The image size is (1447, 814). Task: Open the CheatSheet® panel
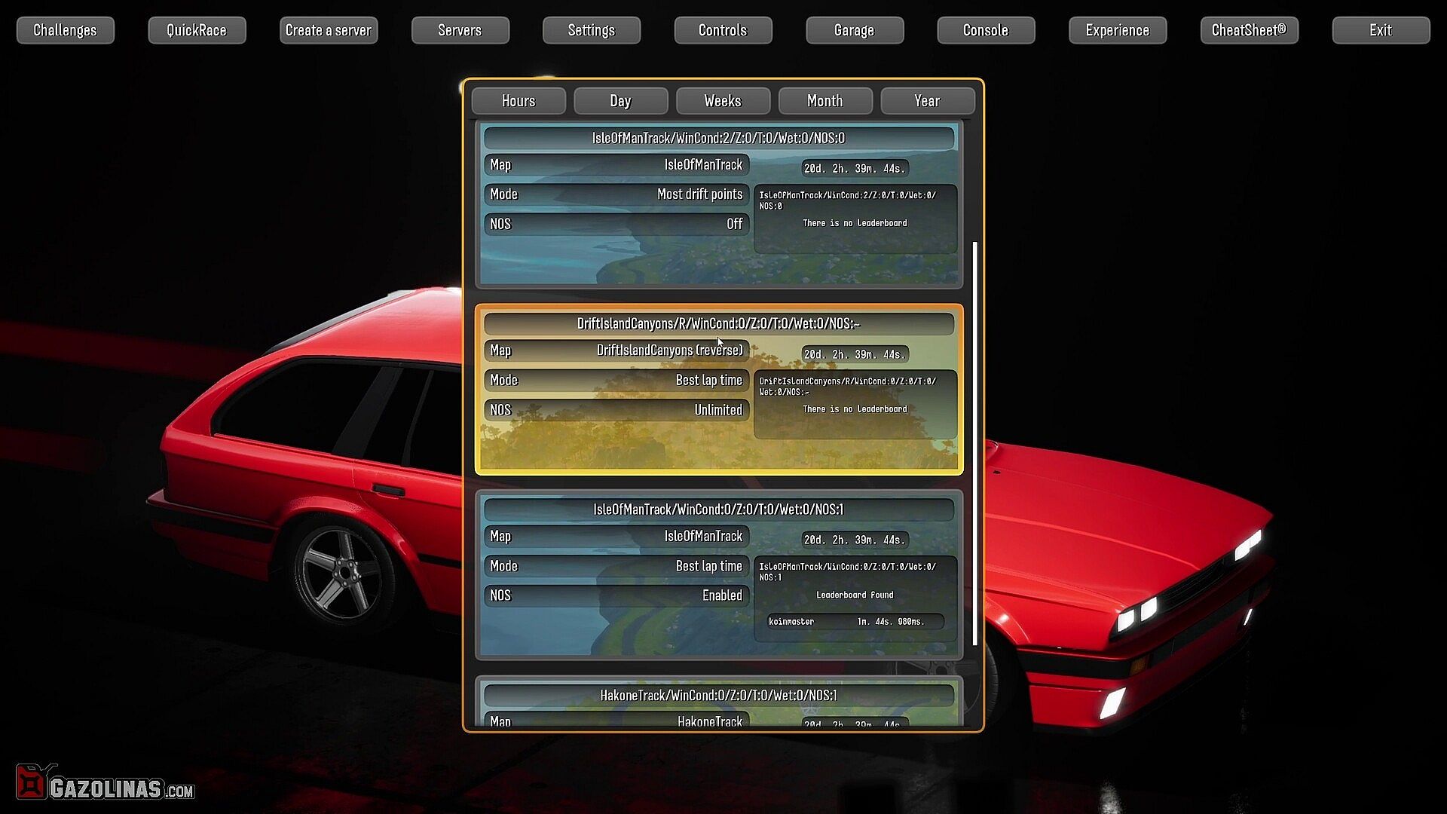point(1249,30)
